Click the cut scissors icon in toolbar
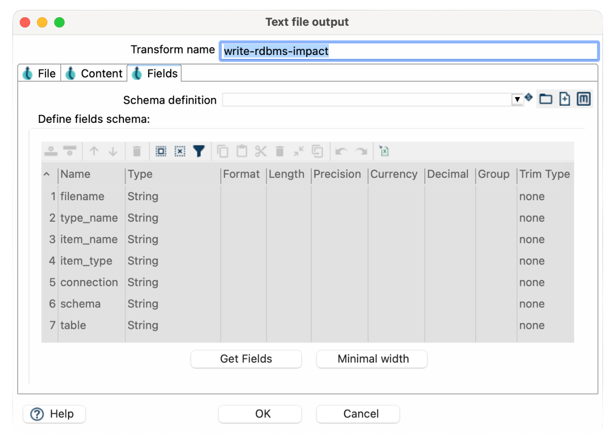The height and width of the screenshot is (444, 613). tap(261, 152)
